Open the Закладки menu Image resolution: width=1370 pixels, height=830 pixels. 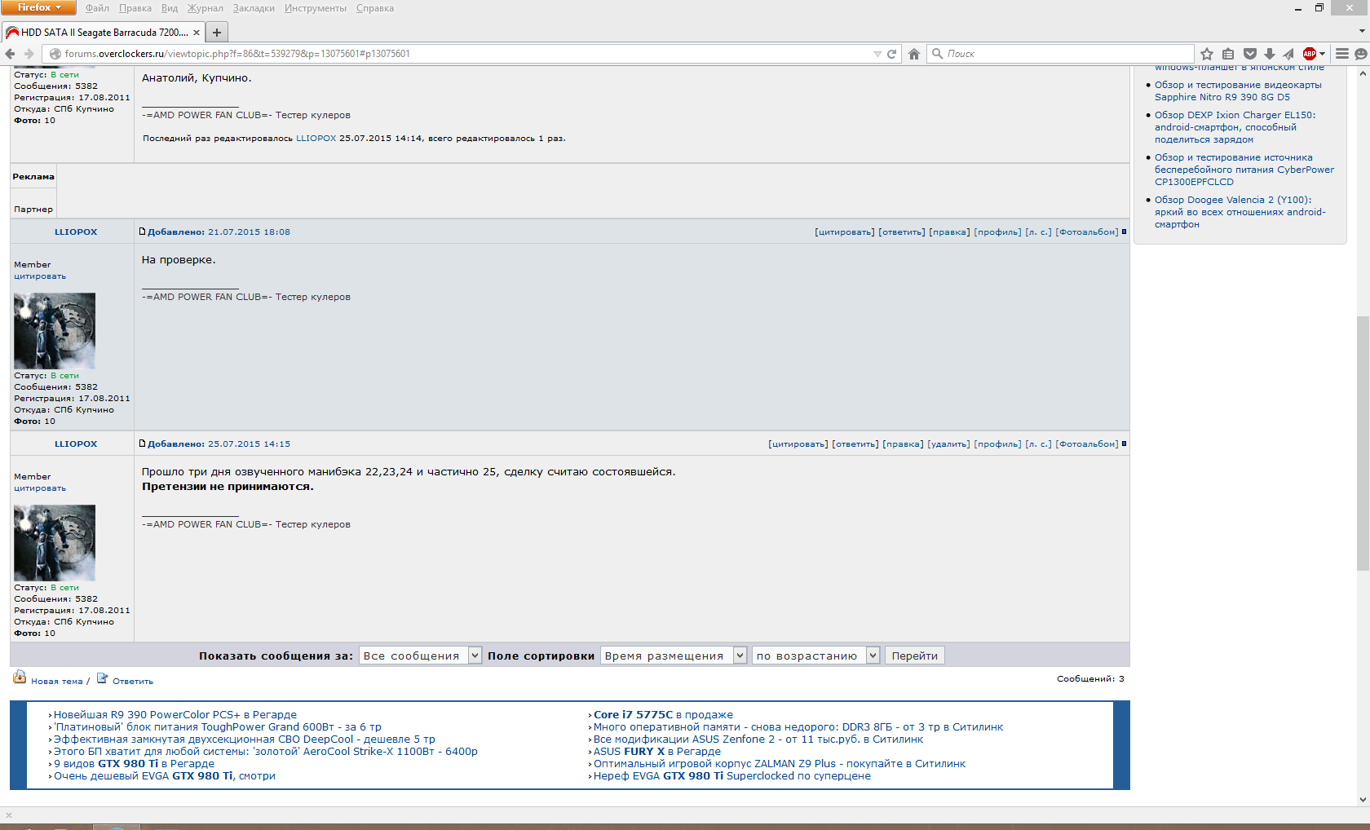coord(254,8)
